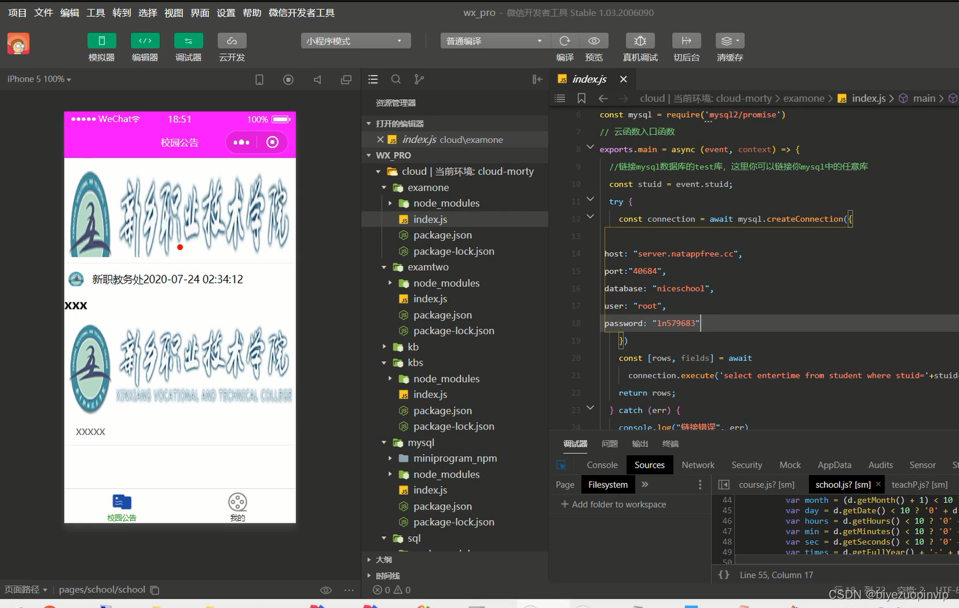Open cloud development (云开发) console
The image size is (959, 608).
[232, 41]
